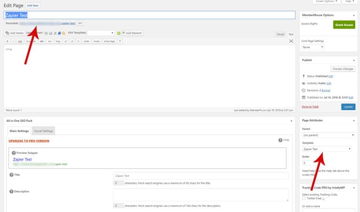Image resolution: width=360 pixels, height=212 pixels.
Task: Click into the SEO Title input field
Action: point(200,176)
